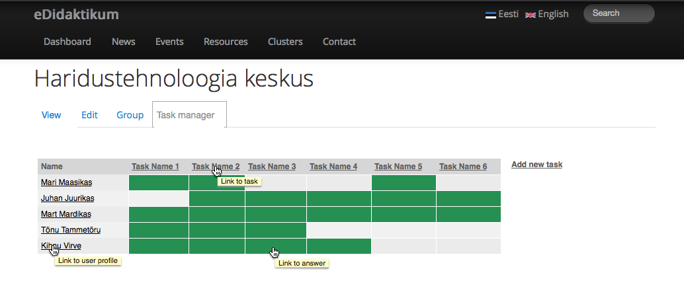The image size is (684, 302).
Task: Focus the Search input field
Action: point(619,13)
